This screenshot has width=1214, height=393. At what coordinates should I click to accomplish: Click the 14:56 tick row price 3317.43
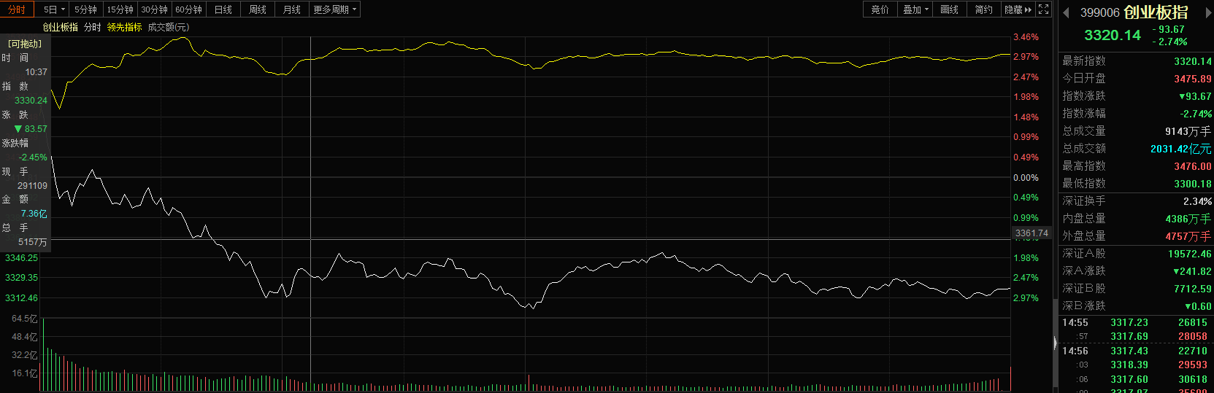click(x=1129, y=351)
